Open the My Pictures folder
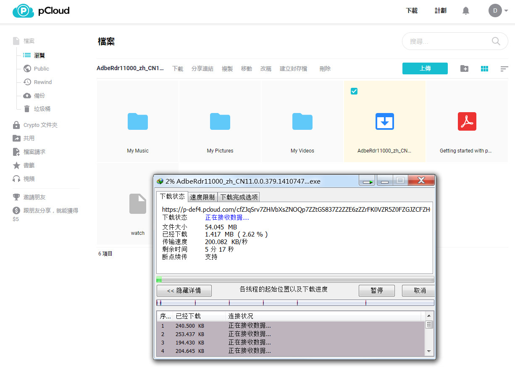Viewport: 515px width, 376px height. [220, 121]
